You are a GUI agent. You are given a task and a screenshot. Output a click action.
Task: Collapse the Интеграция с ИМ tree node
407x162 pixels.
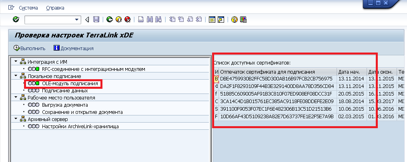pyautogui.click(x=16, y=62)
